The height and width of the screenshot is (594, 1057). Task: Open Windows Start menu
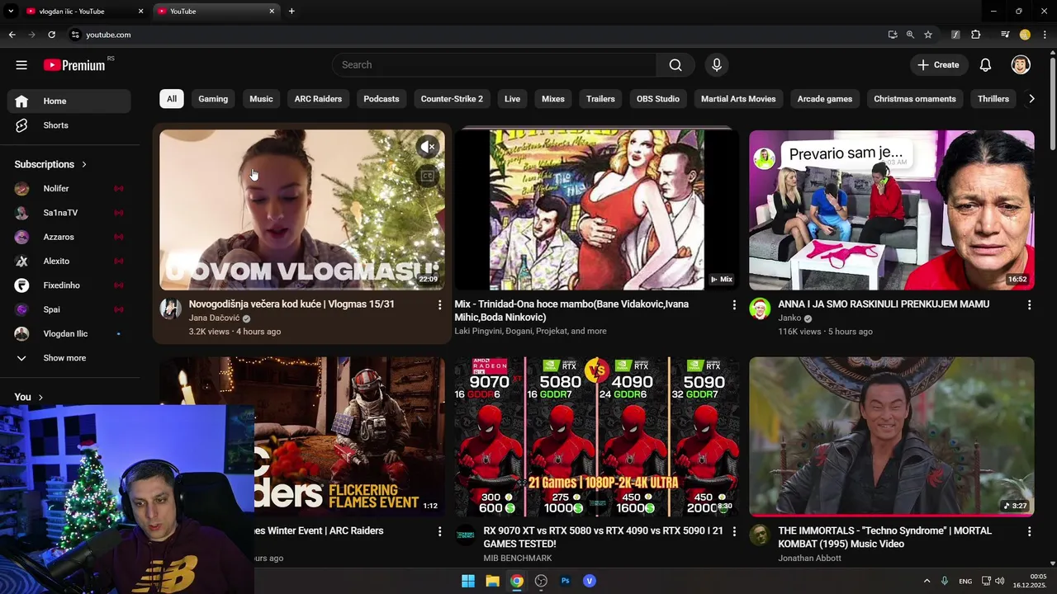click(468, 581)
